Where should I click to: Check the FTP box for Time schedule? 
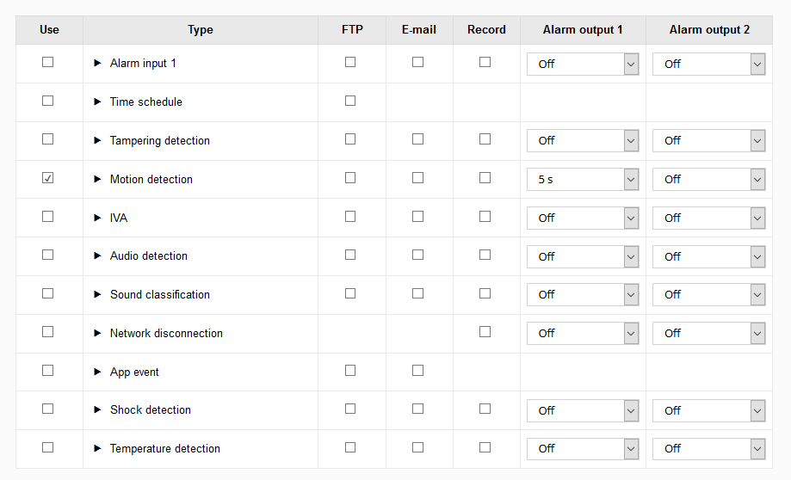[x=350, y=101]
